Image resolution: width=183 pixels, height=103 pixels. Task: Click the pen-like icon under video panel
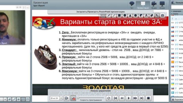14,99
